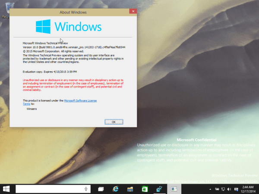
Task: Open the pinned app with blue squares
Action: 159,189
